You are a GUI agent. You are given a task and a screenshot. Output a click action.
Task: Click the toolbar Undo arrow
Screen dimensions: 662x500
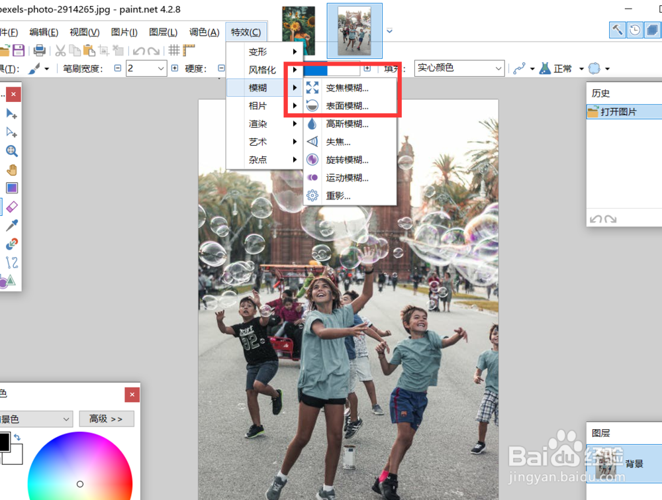[x=139, y=51]
